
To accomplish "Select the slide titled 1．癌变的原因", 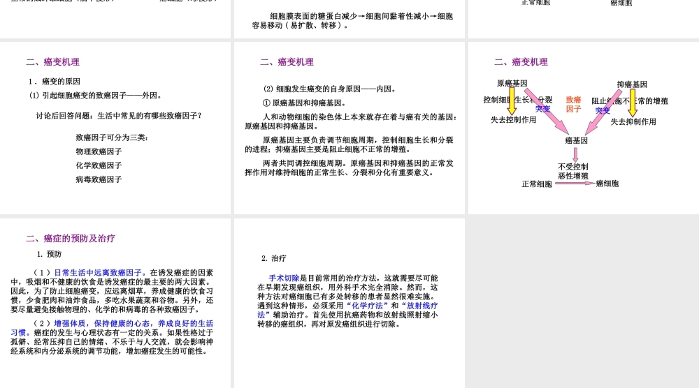I will pyautogui.click(x=115, y=128).
